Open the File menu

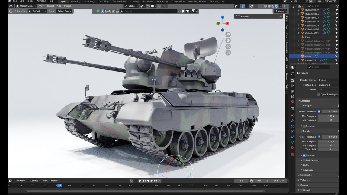[x=15, y=1]
